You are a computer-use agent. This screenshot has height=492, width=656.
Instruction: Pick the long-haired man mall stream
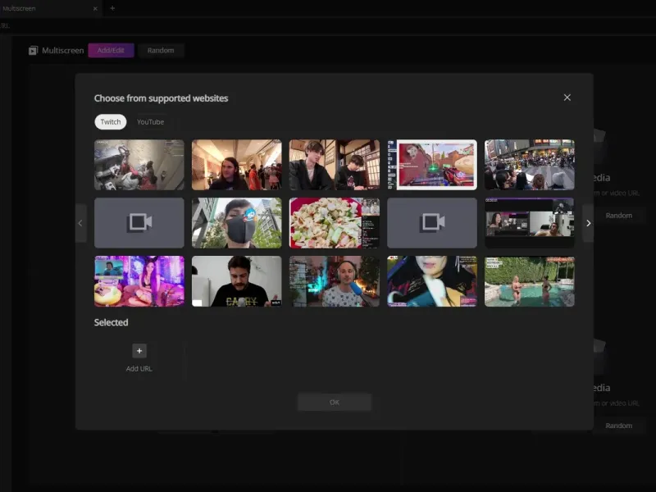(237, 165)
